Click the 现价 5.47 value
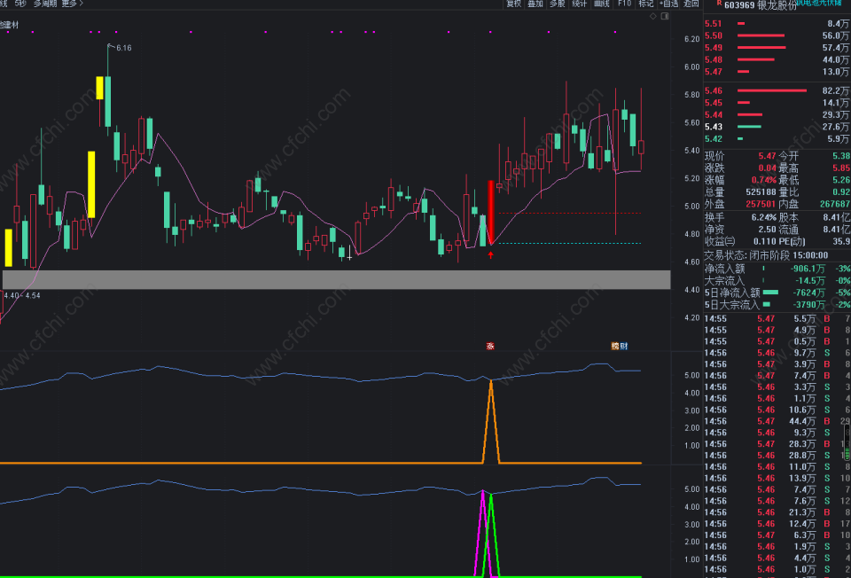851x578 pixels. [x=767, y=156]
